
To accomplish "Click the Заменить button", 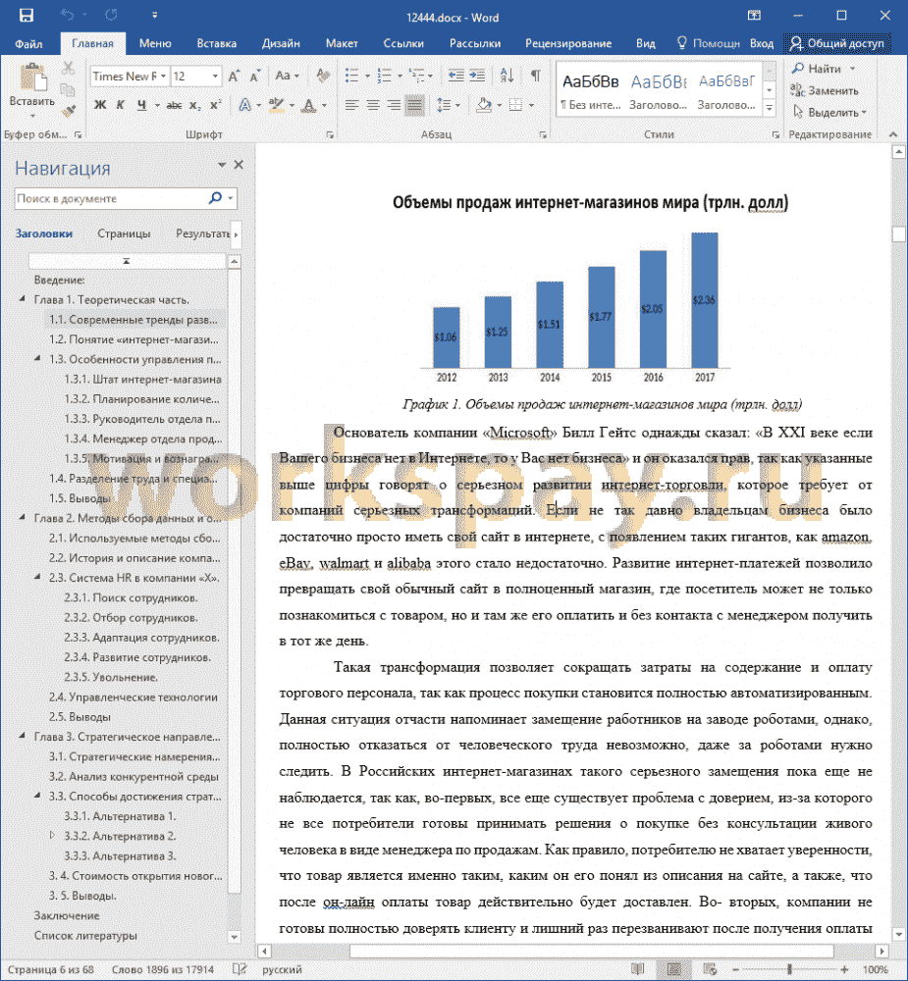I will coord(825,90).
